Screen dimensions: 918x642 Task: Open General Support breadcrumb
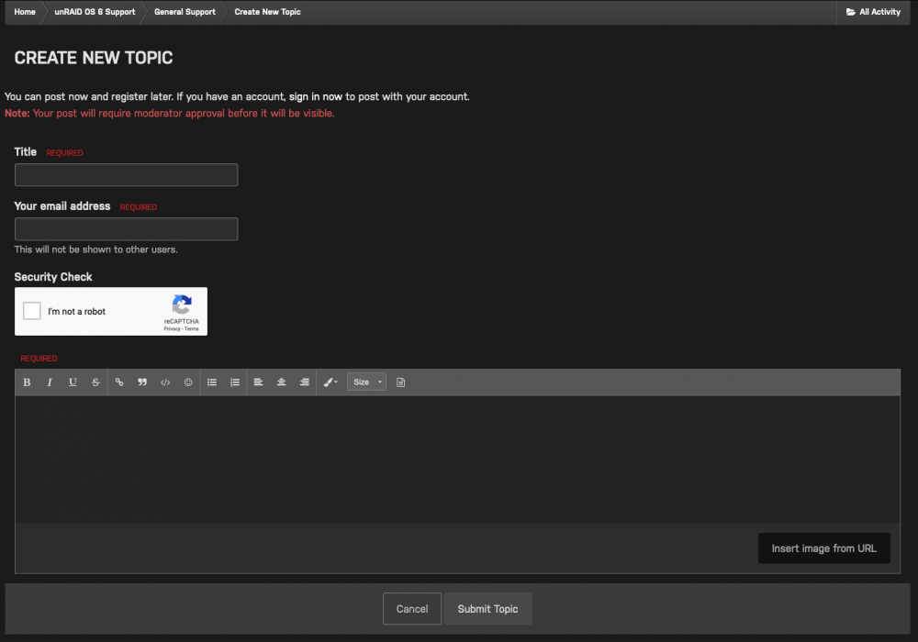185,12
